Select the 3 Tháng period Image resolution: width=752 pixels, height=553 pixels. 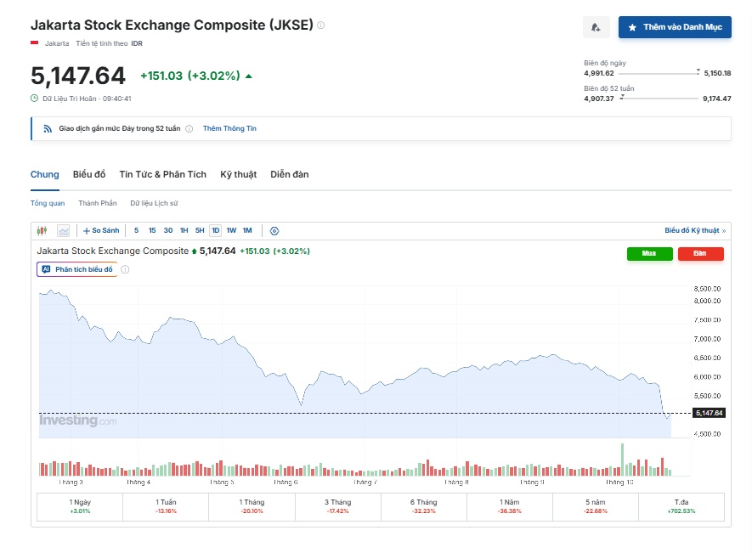(x=337, y=506)
